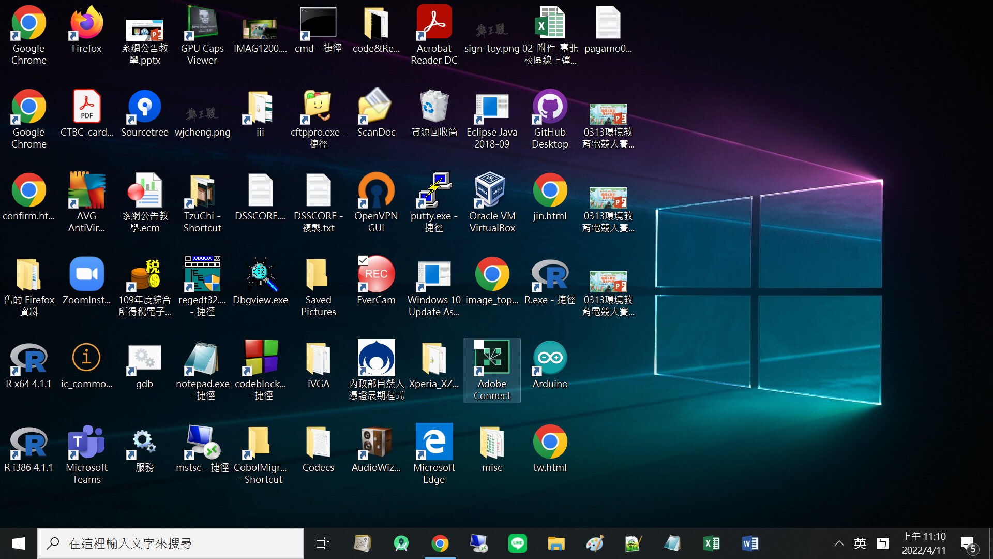993x559 pixels.
Task: Open File Explorer from the taskbar
Action: coord(556,543)
